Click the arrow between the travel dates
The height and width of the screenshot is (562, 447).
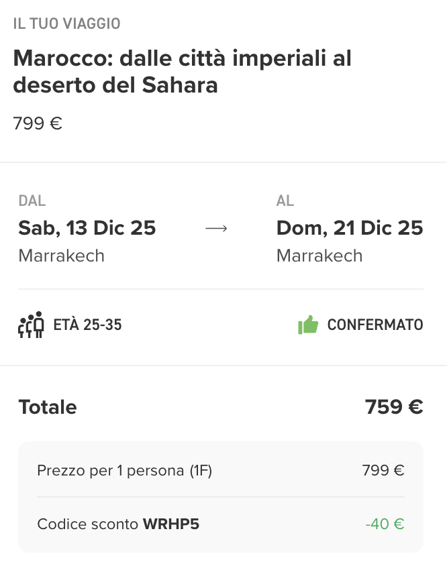click(216, 229)
